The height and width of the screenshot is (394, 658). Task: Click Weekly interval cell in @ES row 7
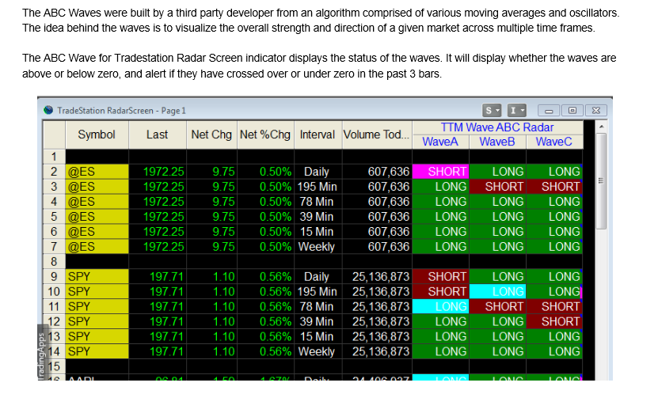[318, 247]
